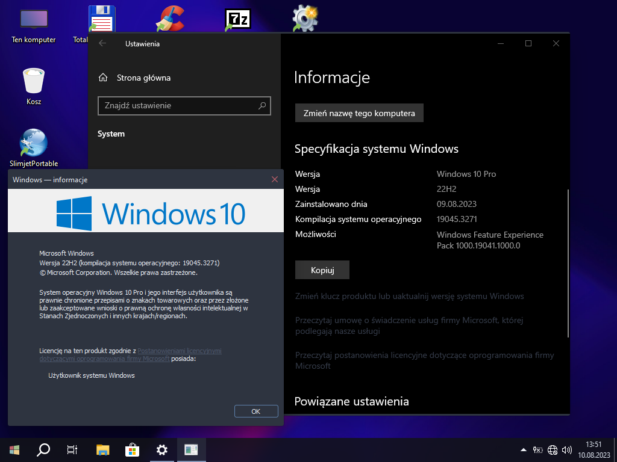
Task: Click the Znajdź ustawienie search field
Action: [178, 106]
